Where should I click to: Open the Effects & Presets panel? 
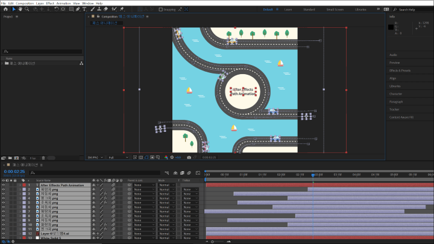point(400,70)
